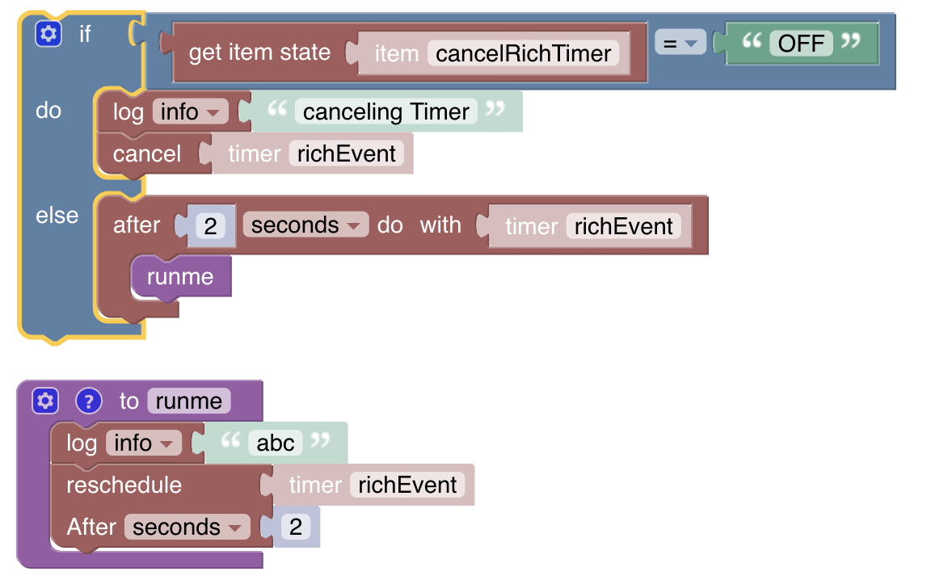
Task: Open the seconds dropdown in the after block
Action: 305,225
